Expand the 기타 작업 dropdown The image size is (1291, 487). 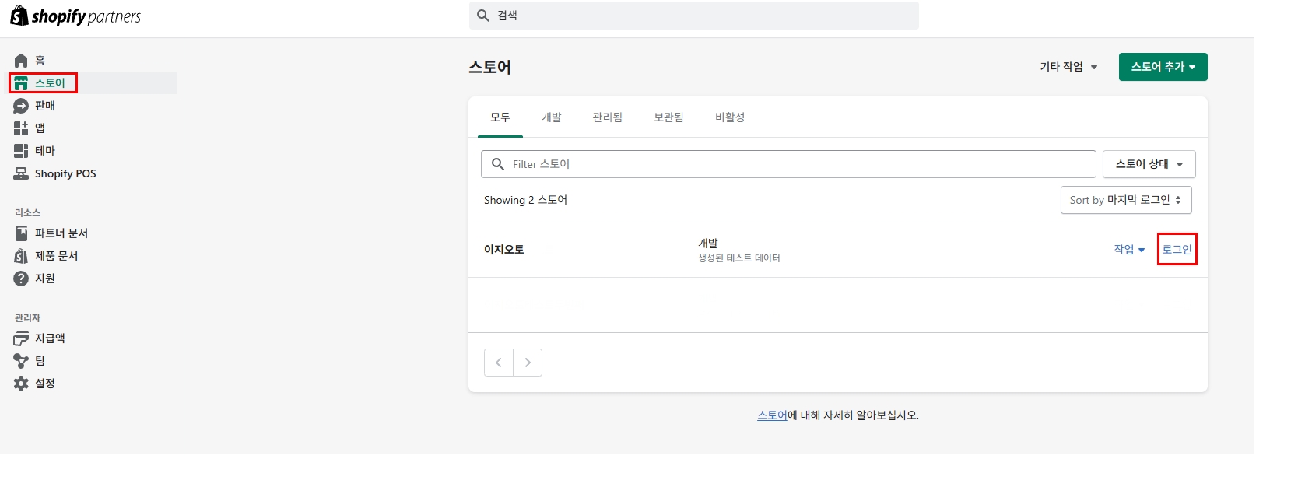[1068, 67]
